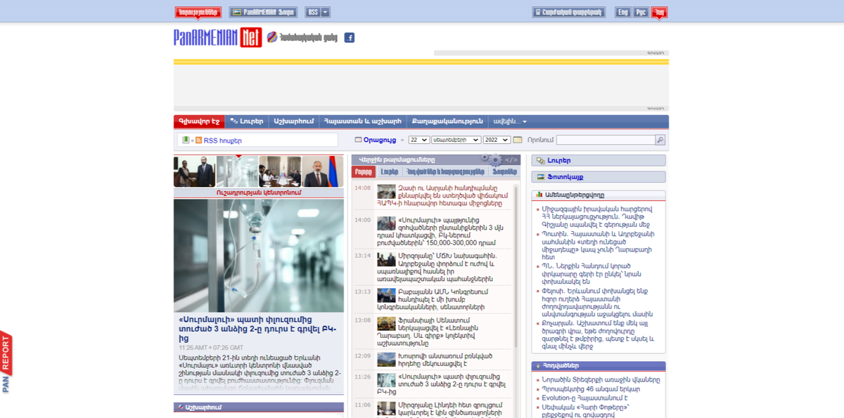844x418 pixels.
Task: Open the Քաղաքականություն navigation tab
Action: pos(447,122)
